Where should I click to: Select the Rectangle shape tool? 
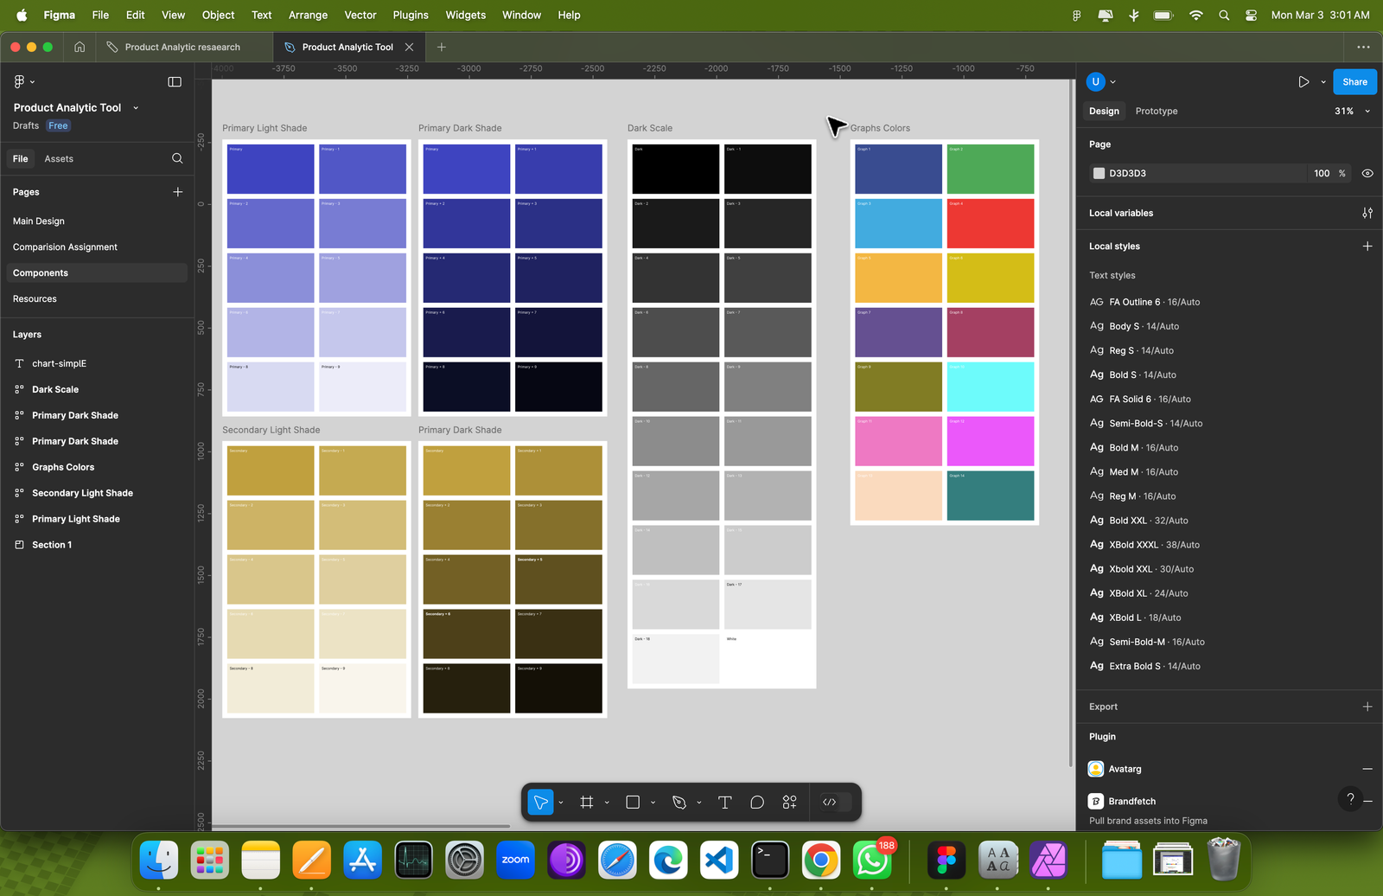point(633,803)
